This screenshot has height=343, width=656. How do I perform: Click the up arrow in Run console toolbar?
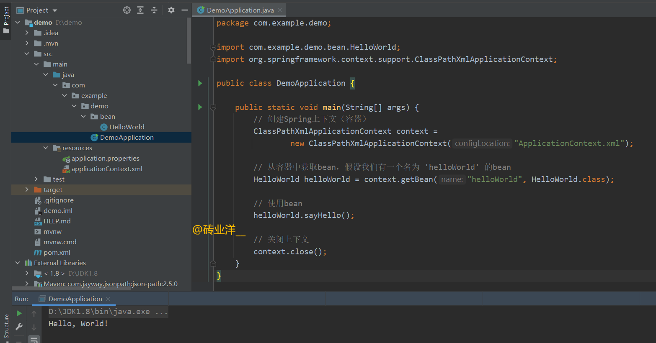point(34,313)
